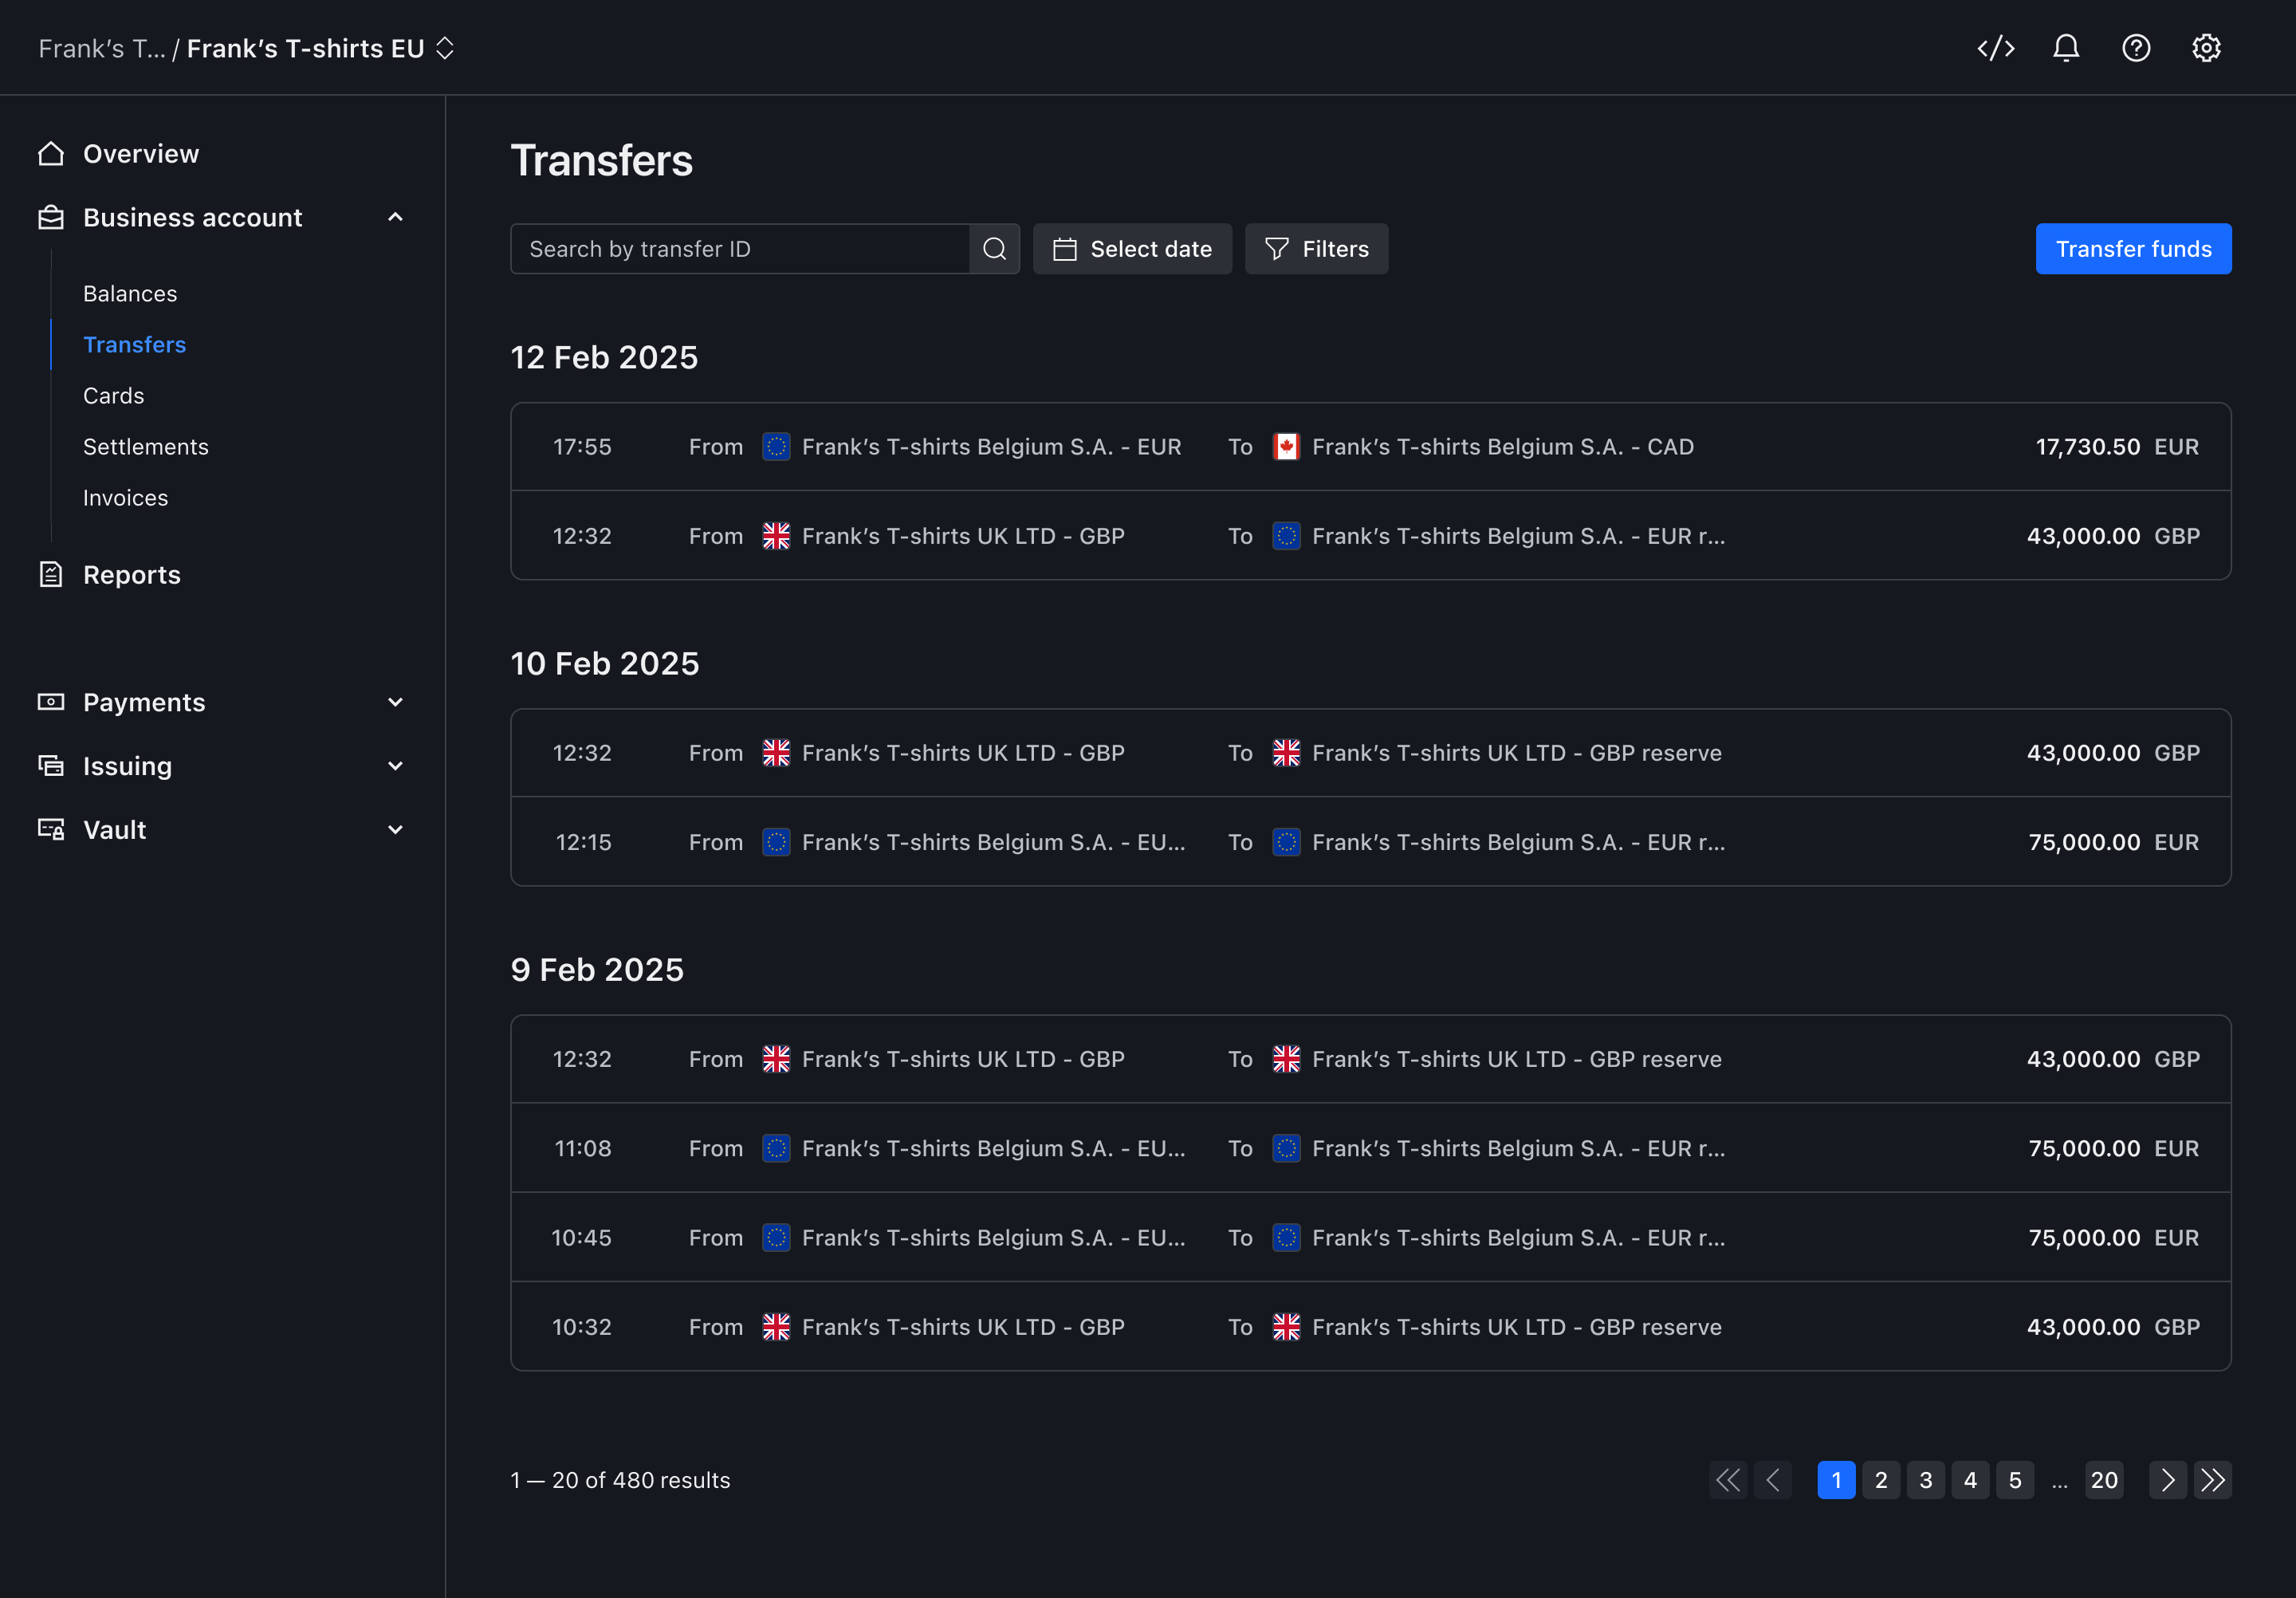Click the Reports document icon
The height and width of the screenshot is (1598, 2296).
(x=51, y=574)
